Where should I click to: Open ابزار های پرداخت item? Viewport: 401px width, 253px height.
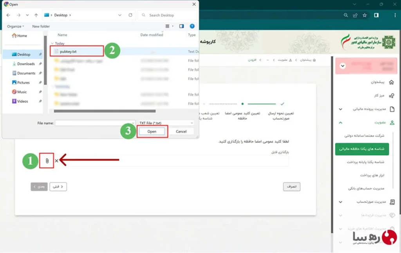tap(372, 175)
